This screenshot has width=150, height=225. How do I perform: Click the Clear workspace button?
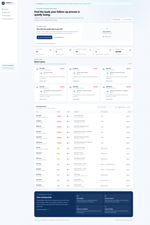pyautogui.click(x=128, y=19)
